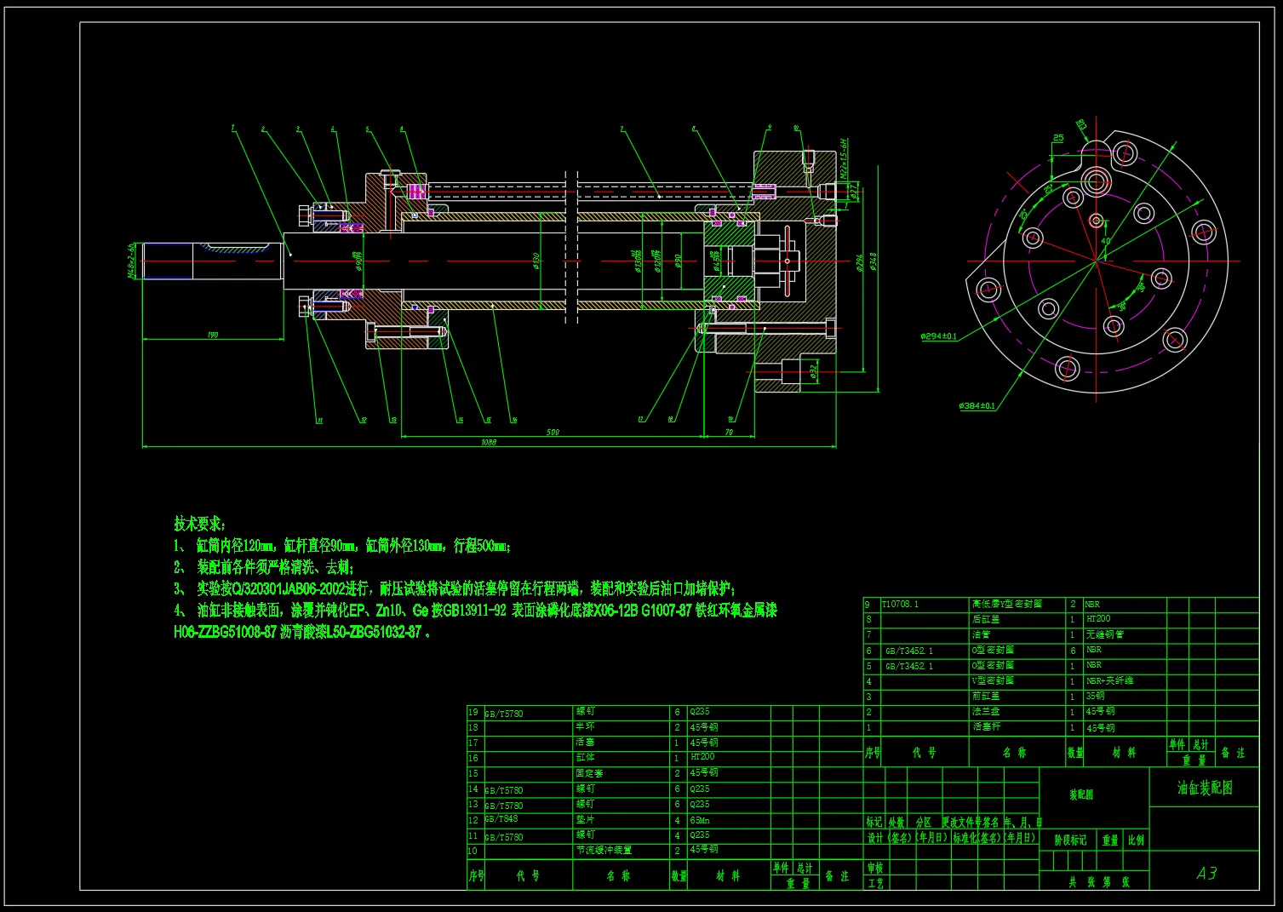Select the 'V型密封圈' part name

tap(993, 681)
